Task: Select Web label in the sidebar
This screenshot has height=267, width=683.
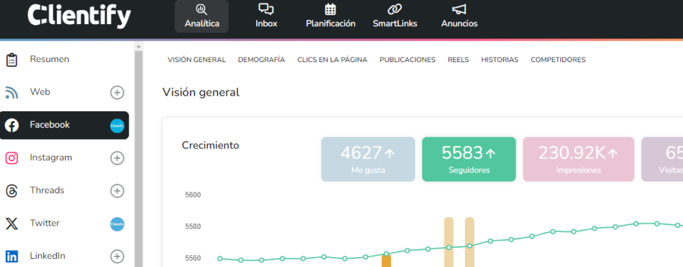Action: pyautogui.click(x=39, y=92)
